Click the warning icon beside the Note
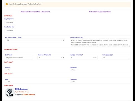This screenshot has width=135, height=101. click(x=7, y=4)
